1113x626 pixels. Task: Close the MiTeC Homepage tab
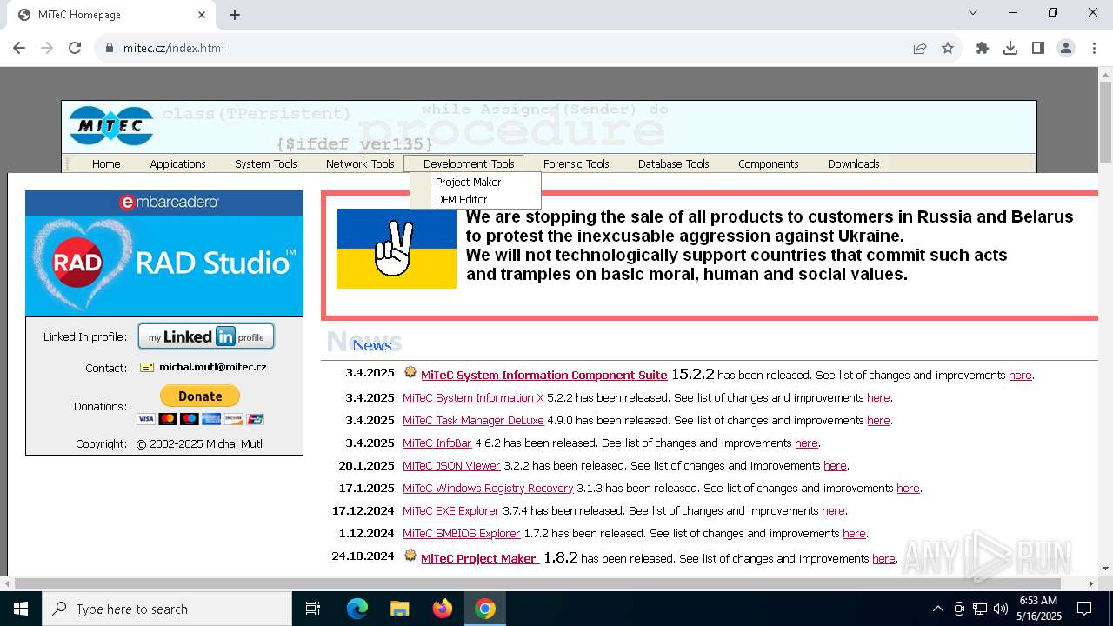tap(202, 15)
